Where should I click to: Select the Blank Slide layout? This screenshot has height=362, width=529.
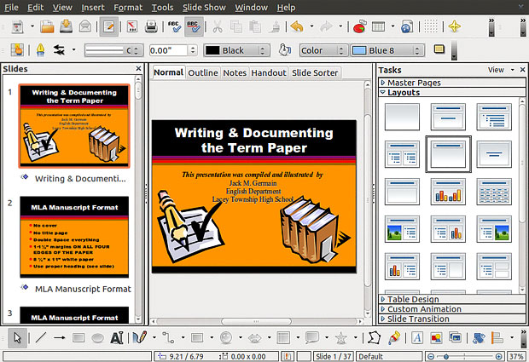point(402,117)
